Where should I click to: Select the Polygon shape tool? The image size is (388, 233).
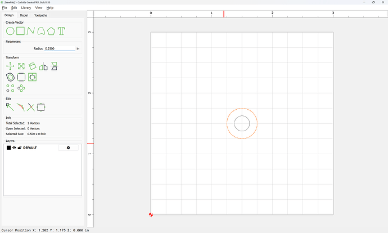pos(51,31)
